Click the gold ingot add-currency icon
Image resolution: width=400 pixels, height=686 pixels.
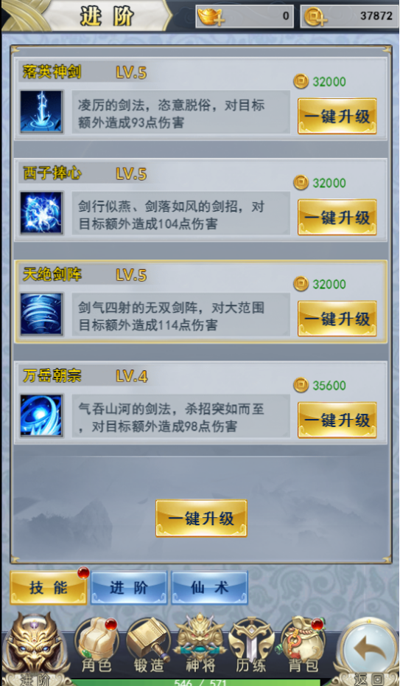pos(211,17)
